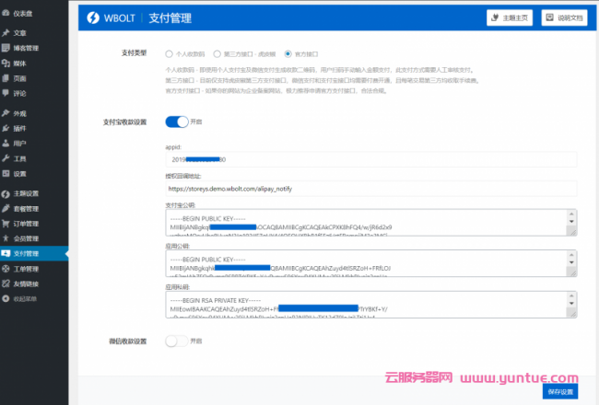
Task: Open 评论 comments section
Action: [19, 93]
